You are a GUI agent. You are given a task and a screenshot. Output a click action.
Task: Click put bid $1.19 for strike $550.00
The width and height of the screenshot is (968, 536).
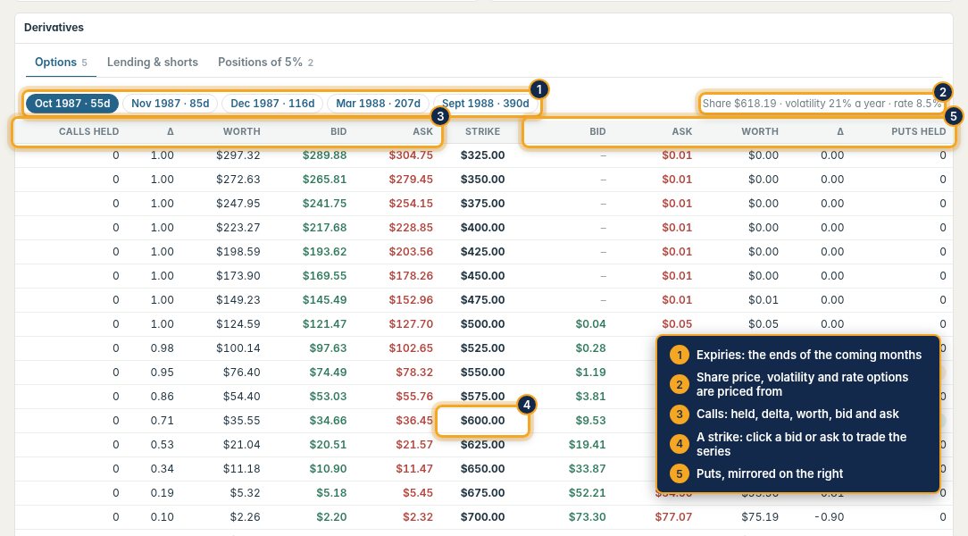591,372
